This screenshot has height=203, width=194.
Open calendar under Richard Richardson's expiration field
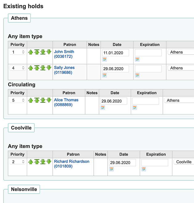coord(144,169)
